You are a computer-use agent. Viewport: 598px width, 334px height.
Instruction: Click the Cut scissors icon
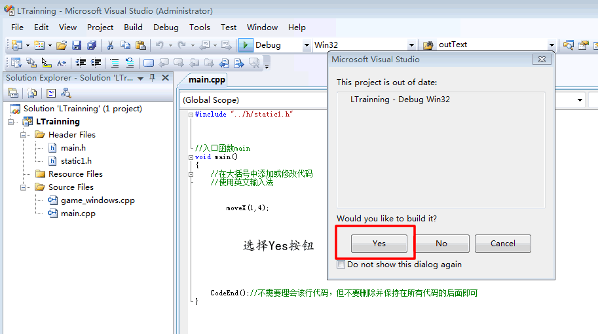(110, 45)
